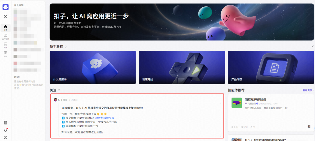Open the 同程旅行规划师 agent card
The image size is (315, 141).
click(x=271, y=113)
